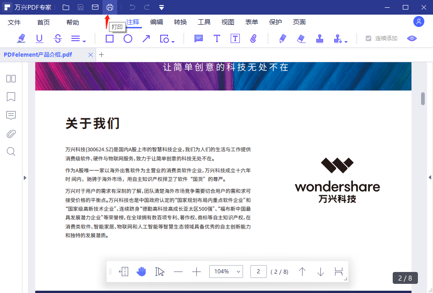Close the PDFelement产品介绍.pdf document tab

(x=91, y=54)
